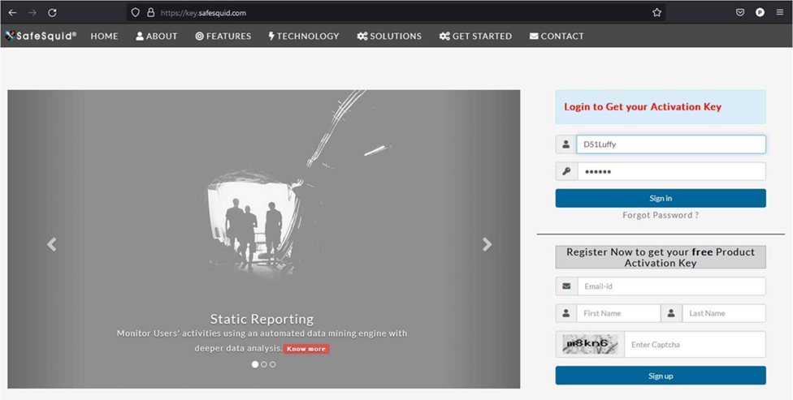Click the SafeSquid logo
This screenshot has width=793, height=400.
pos(41,36)
